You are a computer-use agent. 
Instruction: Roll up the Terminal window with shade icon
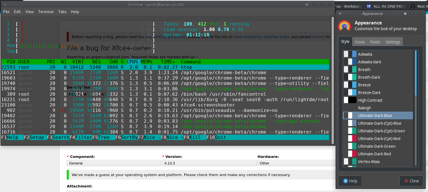[307, 5]
